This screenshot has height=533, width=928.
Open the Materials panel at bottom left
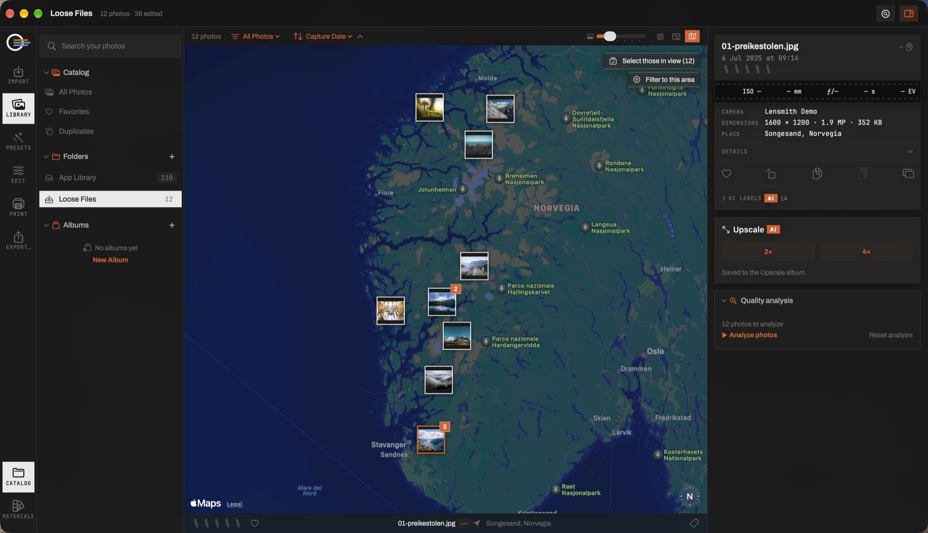(18, 509)
